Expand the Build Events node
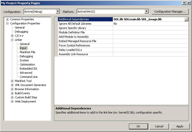Viewport: 192px width, 132px height. 12,93
